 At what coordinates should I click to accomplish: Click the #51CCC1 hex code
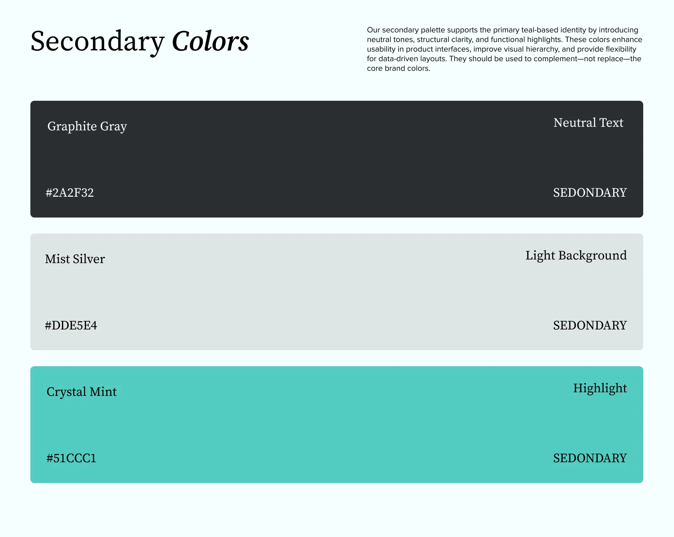click(71, 458)
